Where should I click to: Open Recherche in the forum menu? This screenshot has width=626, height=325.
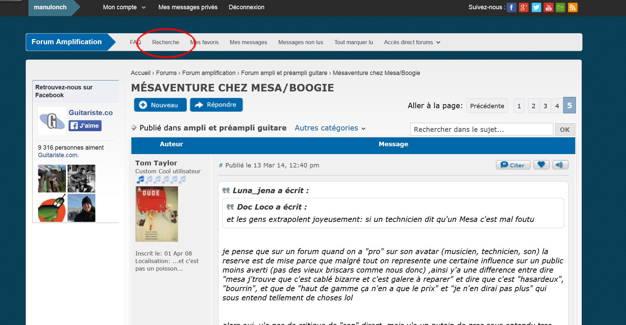pos(166,42)
